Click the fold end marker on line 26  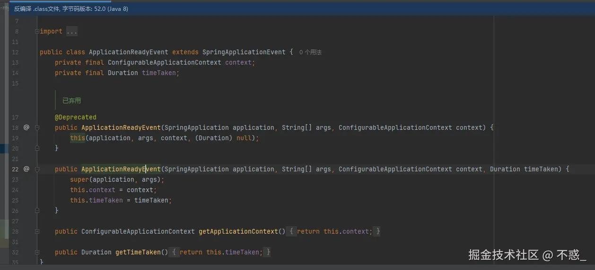pyautogui.click(x=37, y=211)
